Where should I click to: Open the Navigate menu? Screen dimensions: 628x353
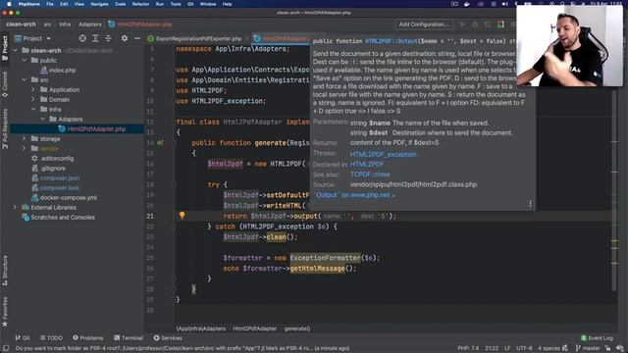tap(99, 4)
